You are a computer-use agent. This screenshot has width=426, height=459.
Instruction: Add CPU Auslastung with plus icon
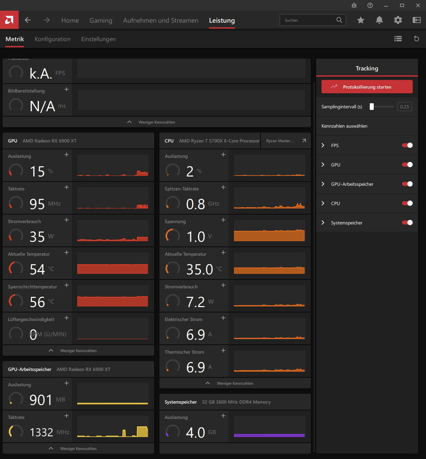pos(223,155)
